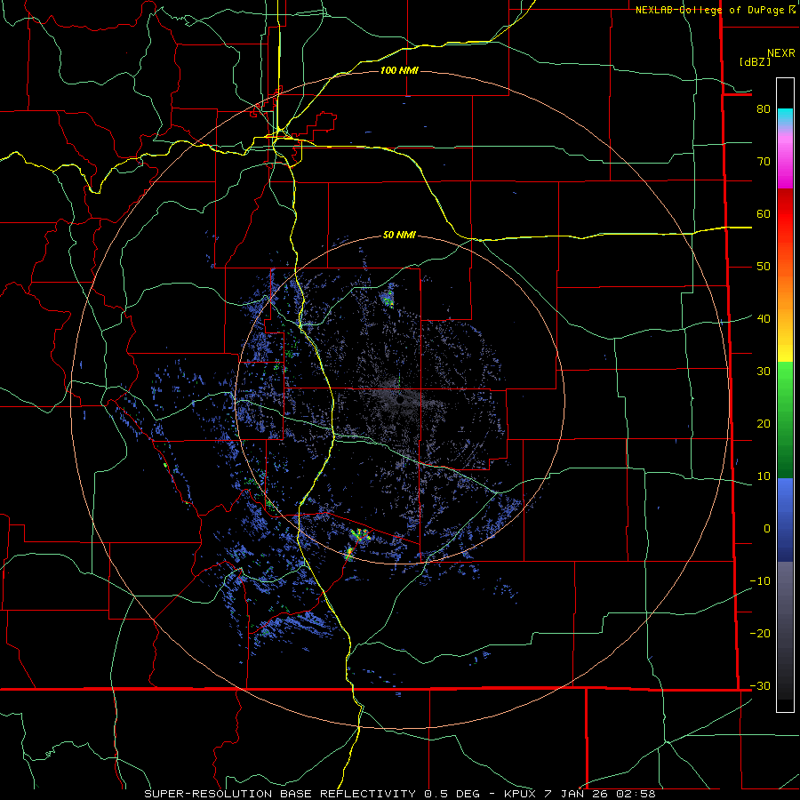Image resolution: width=800 pixels, height=800 pixels.
Task: Select the 10 dBZ scale value
Action: (x=764, y=476)
